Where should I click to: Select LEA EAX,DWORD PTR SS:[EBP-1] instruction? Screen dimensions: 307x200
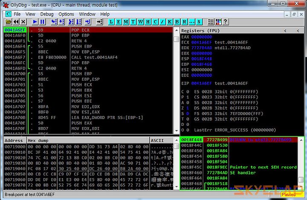pos(88,118)
